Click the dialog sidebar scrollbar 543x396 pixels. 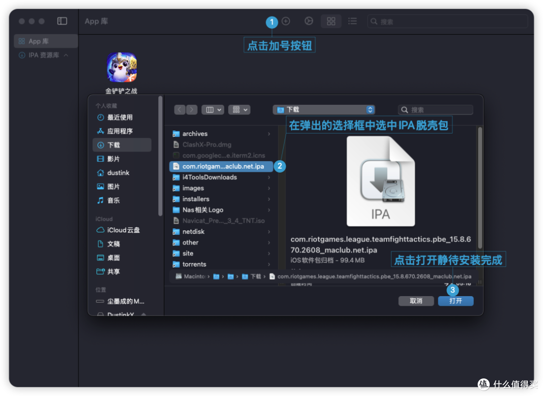[160, 156]
